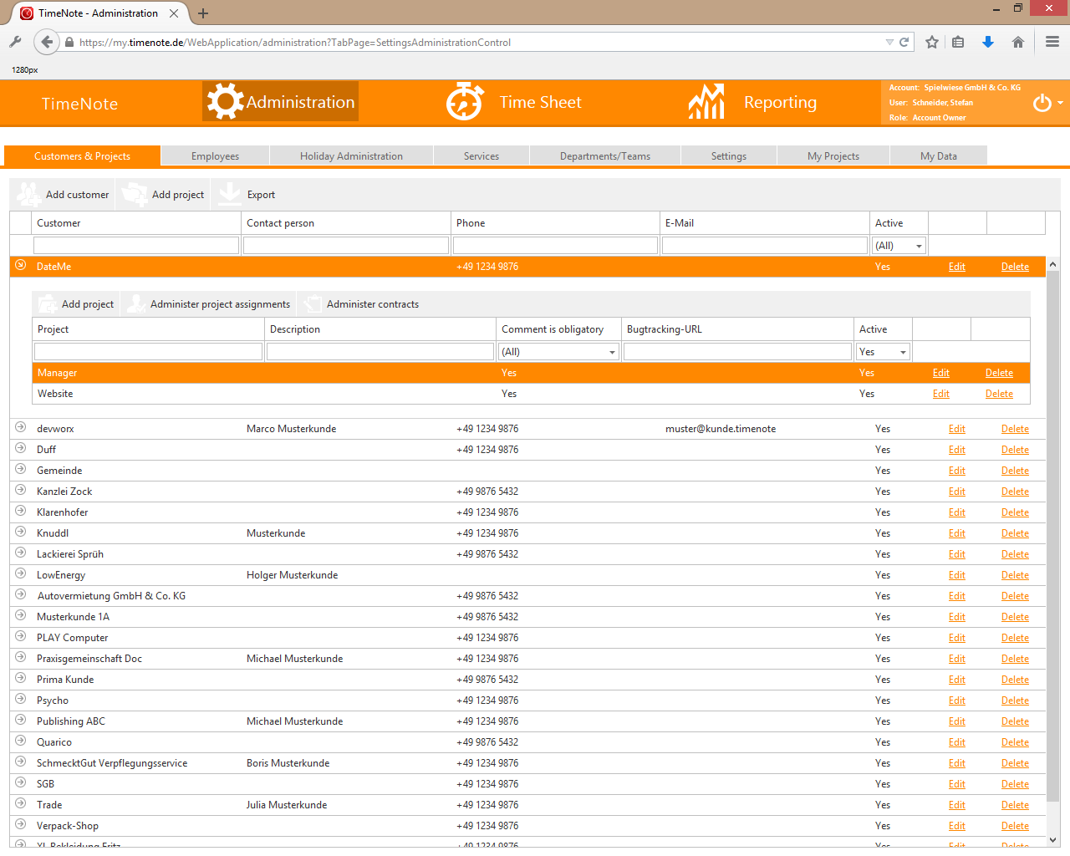Delete the Duff customer
Viewport: 1070px width, 856px height.
[1015, 450]
